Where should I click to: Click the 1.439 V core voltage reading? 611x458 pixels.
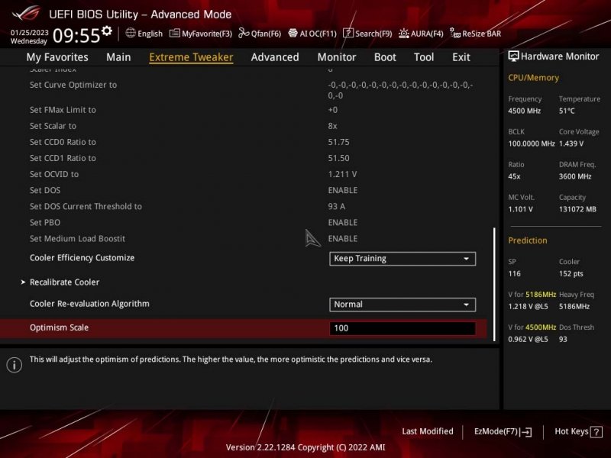(571, 144)
